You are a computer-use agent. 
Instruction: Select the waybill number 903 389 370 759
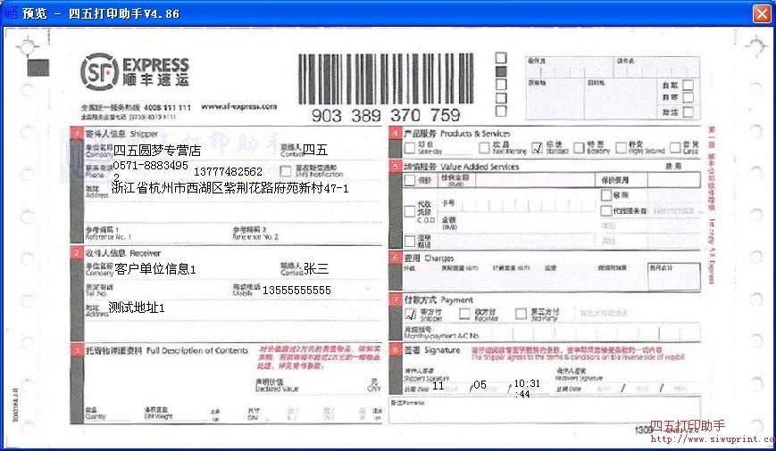[386, 116]
